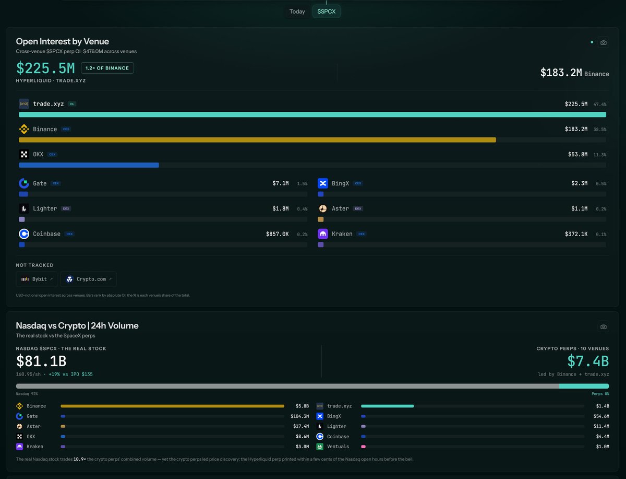Viewport: 626px width, 479px height.
Task: Click the Binance logo in the Open Interest list
Action: [x=24, y=129]
